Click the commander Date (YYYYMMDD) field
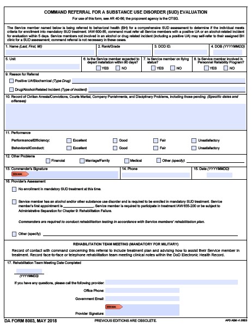This screenshot has height=330, width=252. click(x=219, y=175)
